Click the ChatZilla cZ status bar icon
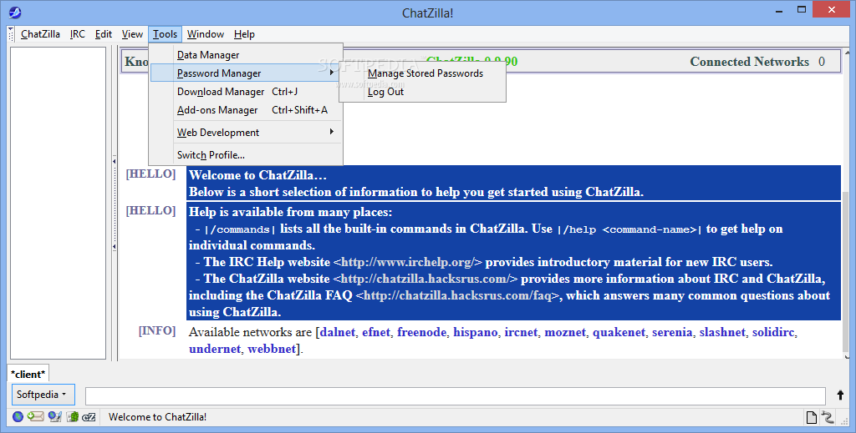 89,417
